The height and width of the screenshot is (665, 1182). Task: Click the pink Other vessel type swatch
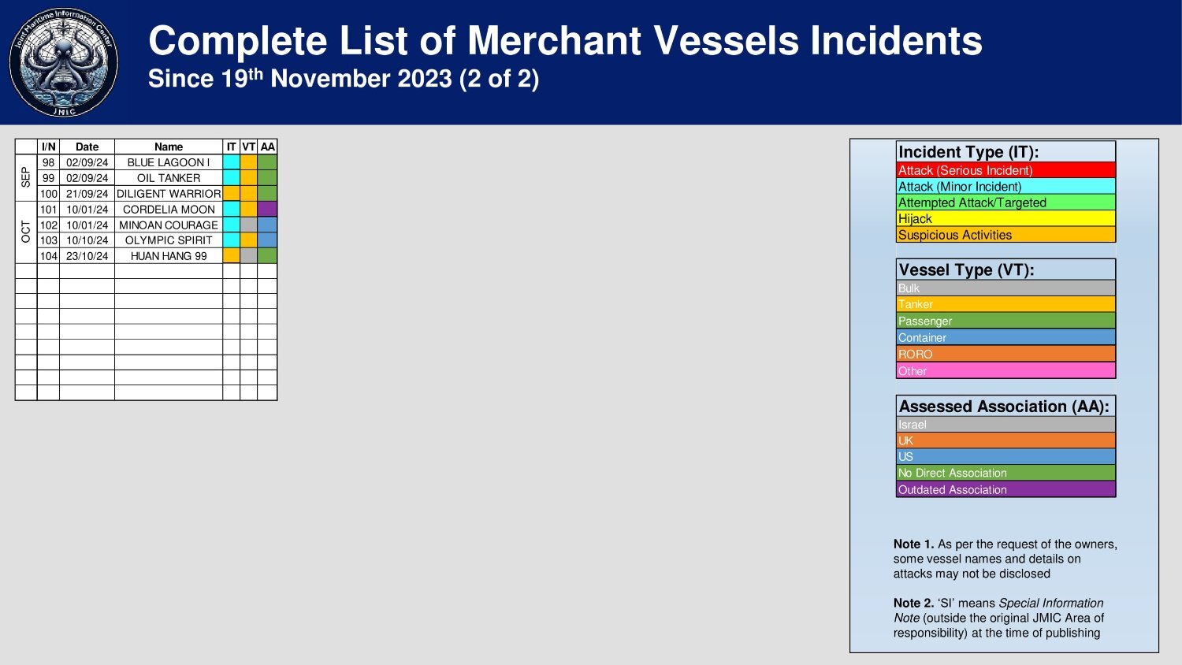1005,371
